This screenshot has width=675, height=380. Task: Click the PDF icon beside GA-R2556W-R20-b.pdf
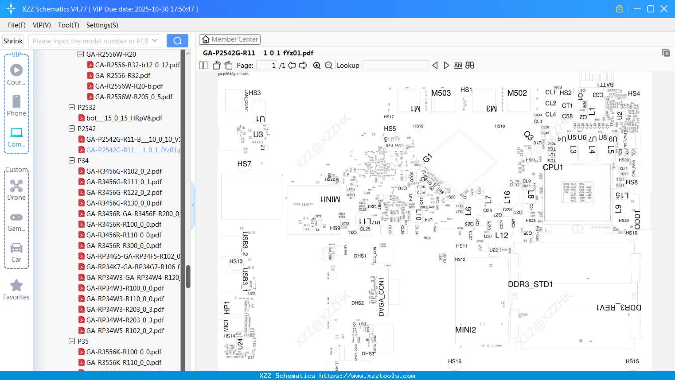pyautogui.click(x=90, y=86)
